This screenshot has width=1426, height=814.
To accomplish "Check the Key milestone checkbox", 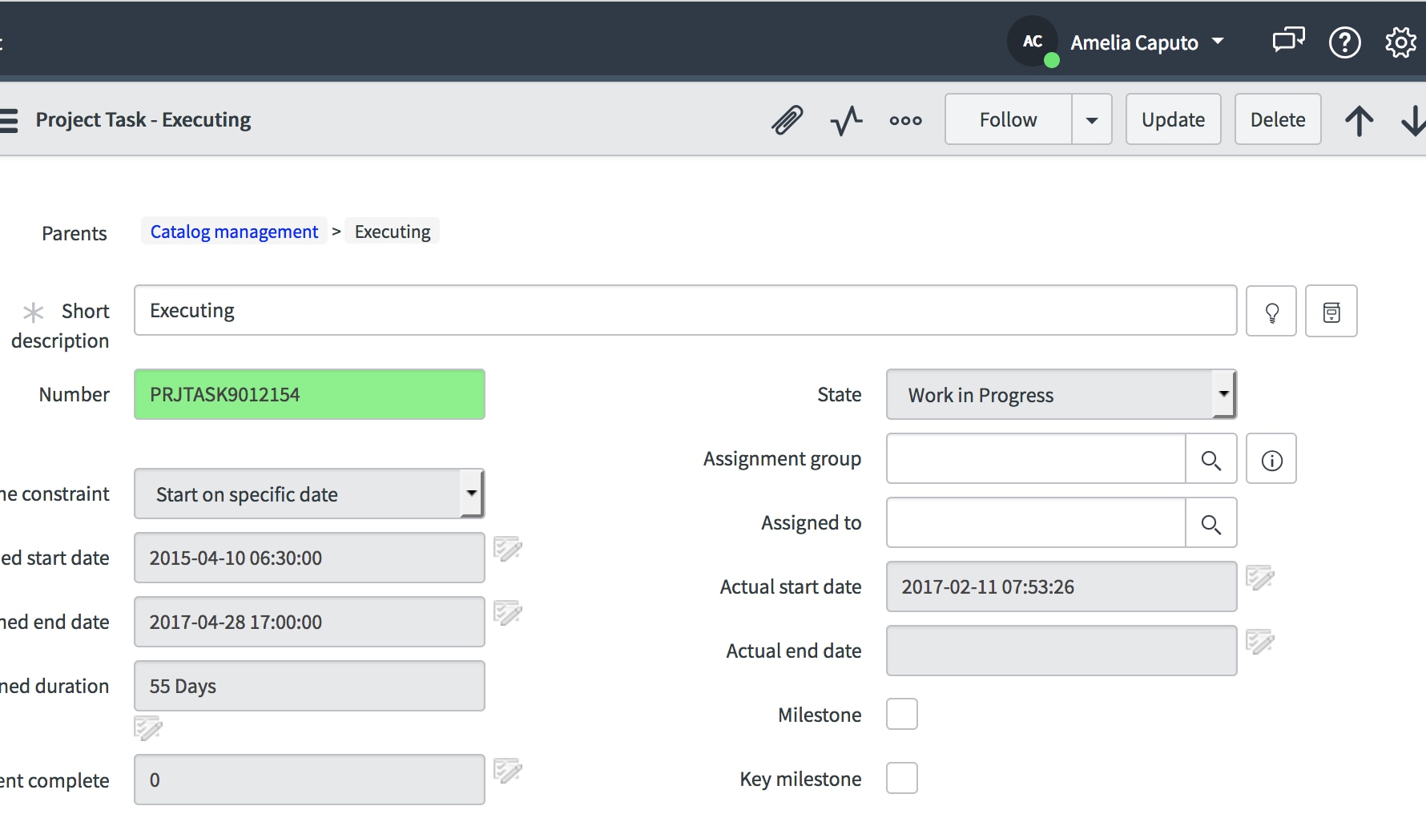I will pyautogui.click(x=902, y=778).
